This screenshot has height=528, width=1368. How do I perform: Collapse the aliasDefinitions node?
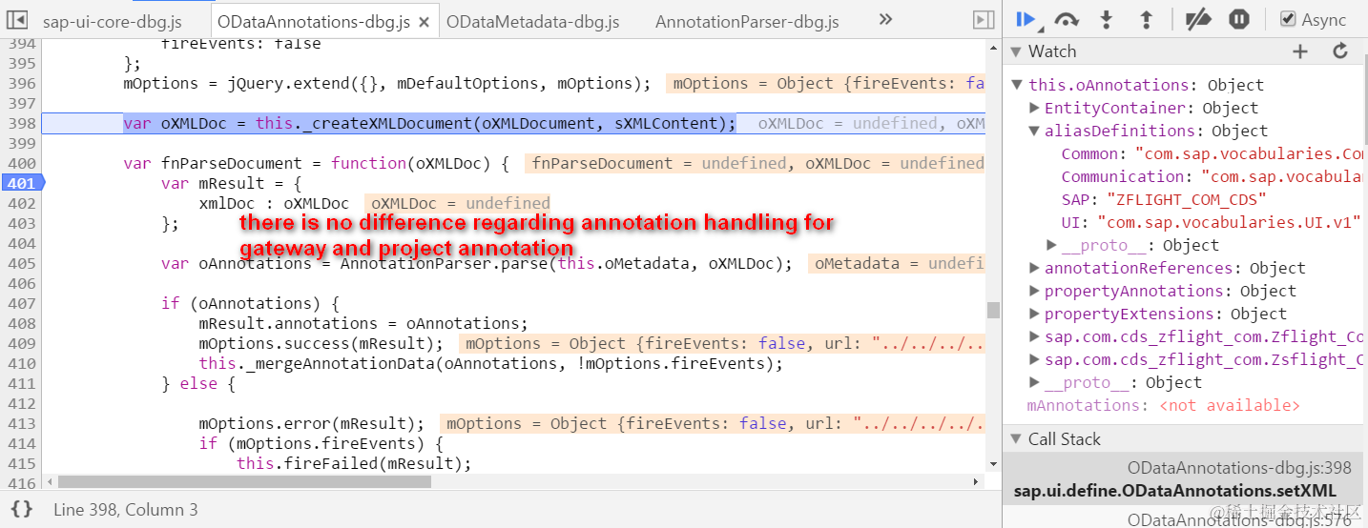[1034, 131]
